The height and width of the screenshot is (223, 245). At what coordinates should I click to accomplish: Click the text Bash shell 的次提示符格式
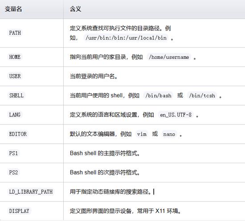(x=105, y=173)
